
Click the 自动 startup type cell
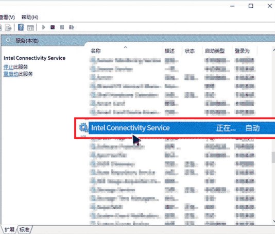coord(252,128)
